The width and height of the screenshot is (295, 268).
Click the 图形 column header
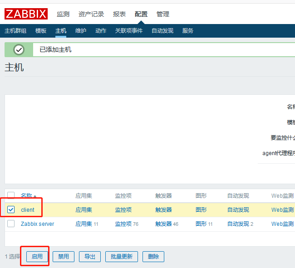(201, 195)
